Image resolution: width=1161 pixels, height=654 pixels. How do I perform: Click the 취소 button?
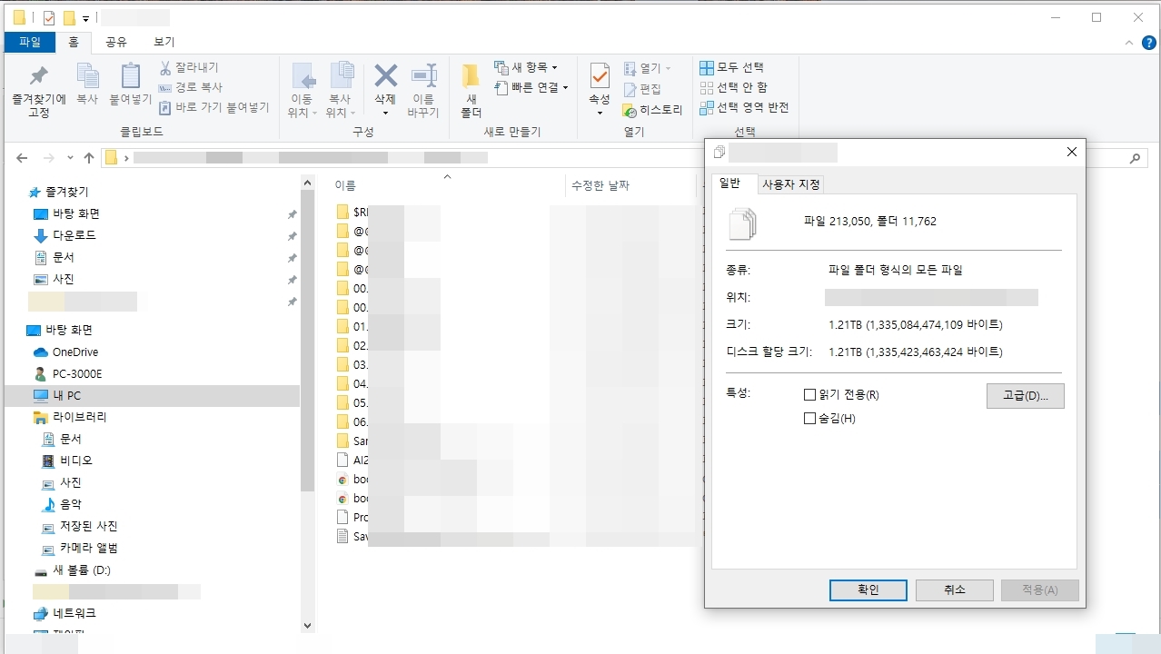(x=955, y=590)
